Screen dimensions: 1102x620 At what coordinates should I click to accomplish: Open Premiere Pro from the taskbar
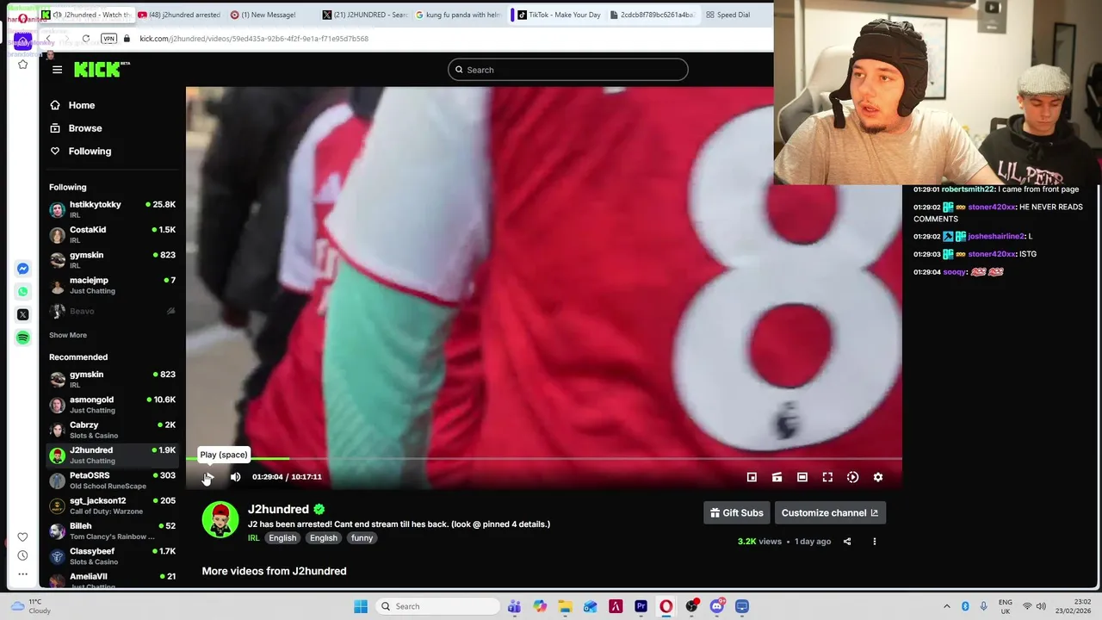tap(641, 606)
